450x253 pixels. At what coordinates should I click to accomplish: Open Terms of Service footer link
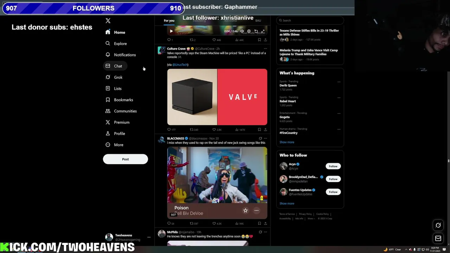pos(287,214)
